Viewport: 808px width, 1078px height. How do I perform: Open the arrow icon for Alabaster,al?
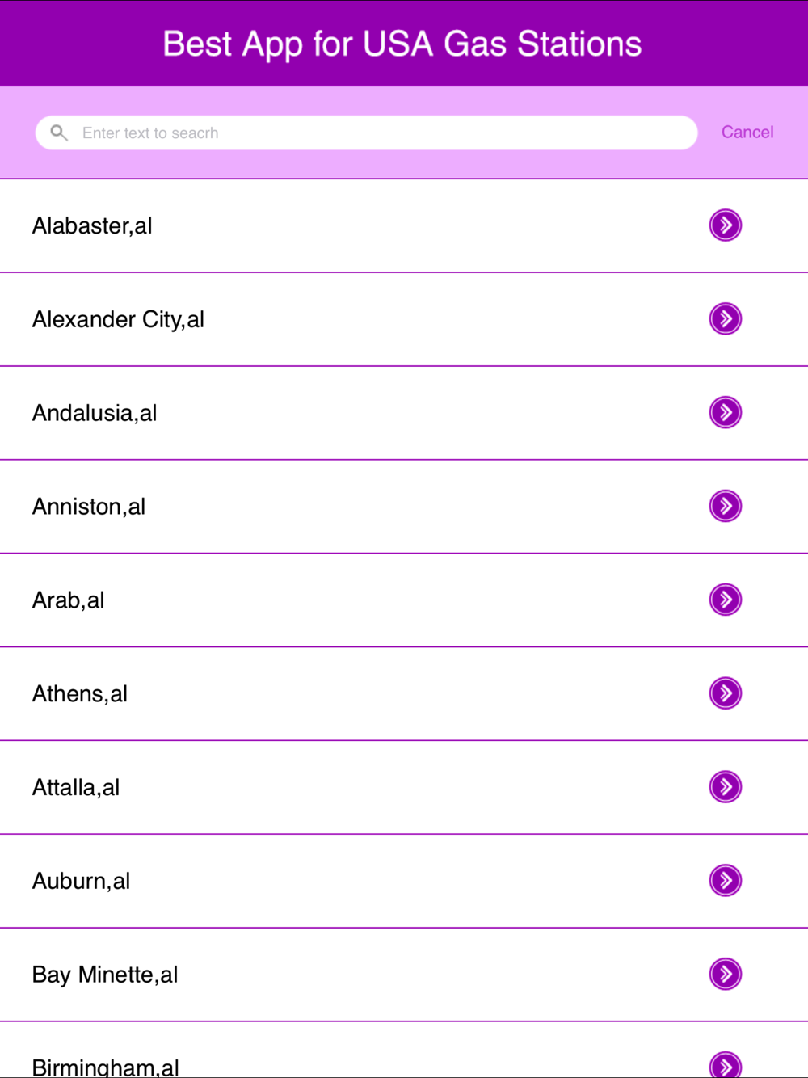pos(726,225)
